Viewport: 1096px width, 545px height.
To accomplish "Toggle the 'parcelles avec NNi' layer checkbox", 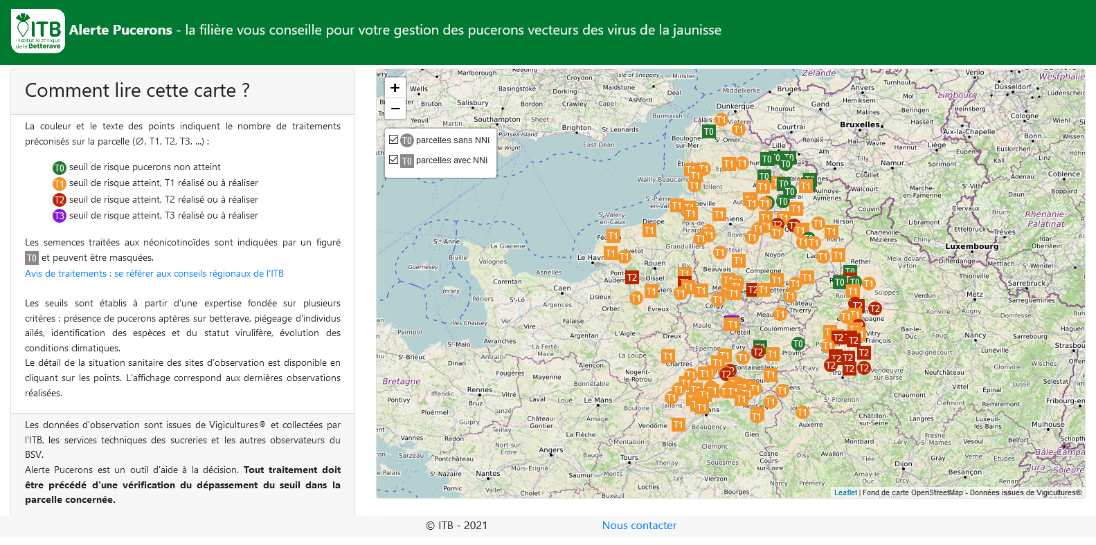I will pyautogui.click(x=393, y=160).
